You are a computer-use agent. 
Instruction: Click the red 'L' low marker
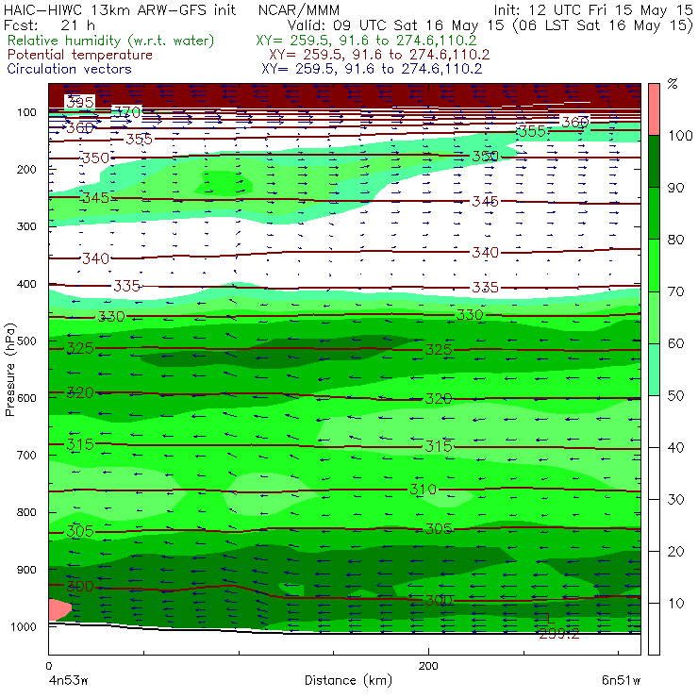coord(550,619)
